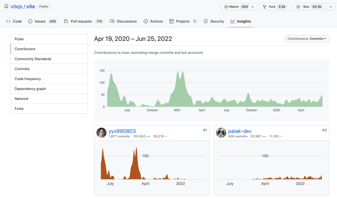This screenshot has height=199, width=337.
Task: Click the yyx990803 avatar thumbnail
Action: pyautogui.click(x=101, y=133)
